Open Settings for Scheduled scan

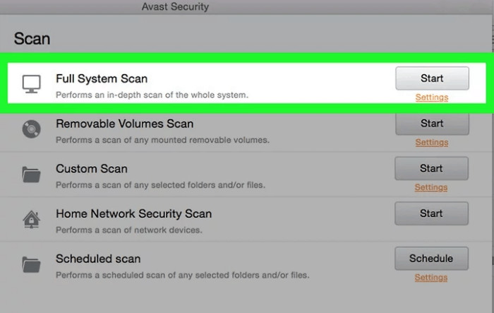point(431,278)
